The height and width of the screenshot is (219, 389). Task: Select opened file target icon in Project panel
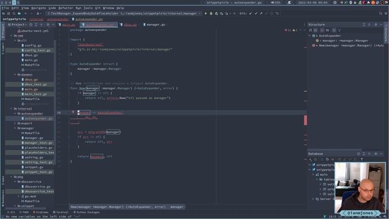click(x=31, y=24)
